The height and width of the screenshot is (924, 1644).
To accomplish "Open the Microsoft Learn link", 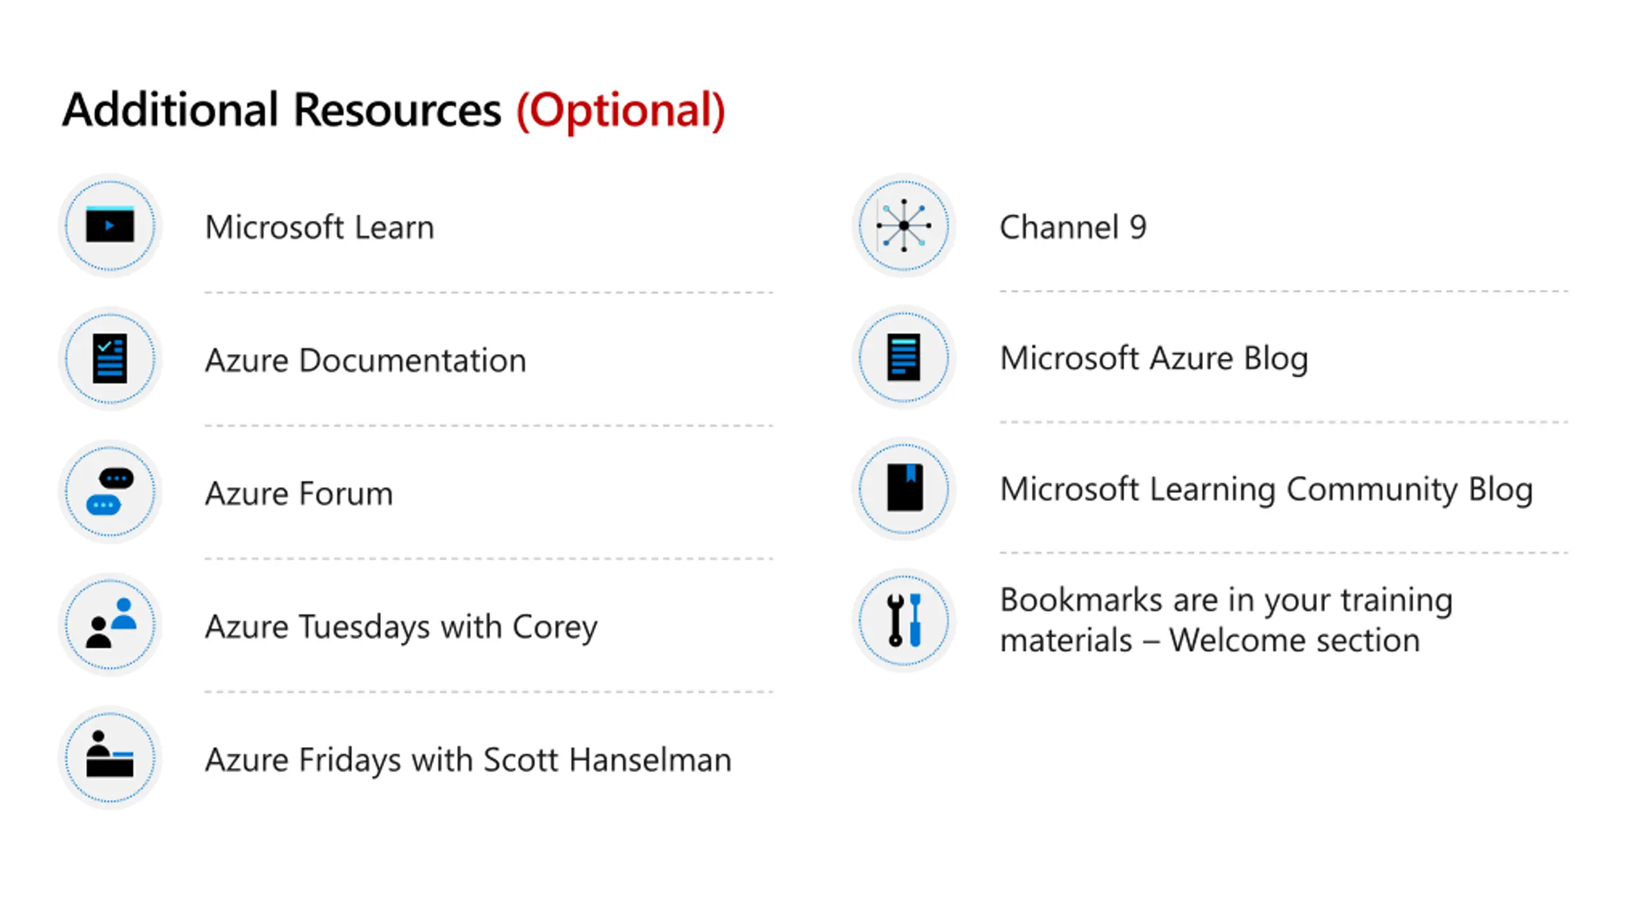I will 320,227.
